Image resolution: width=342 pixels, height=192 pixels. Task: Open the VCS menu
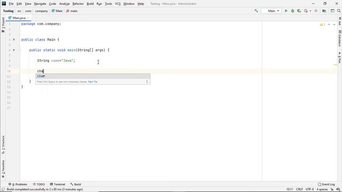click(x=118, y=4)
